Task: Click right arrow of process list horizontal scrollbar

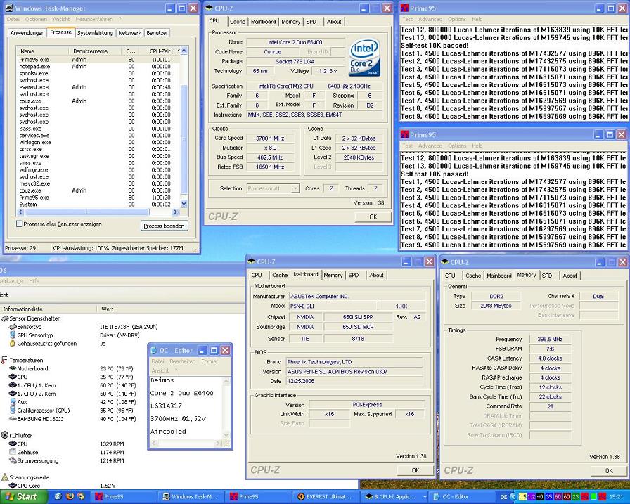Action: coord(175,212)
